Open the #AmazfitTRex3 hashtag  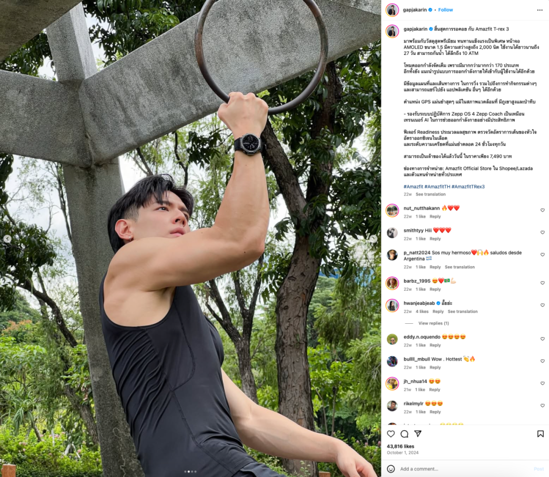pos(468,187)
